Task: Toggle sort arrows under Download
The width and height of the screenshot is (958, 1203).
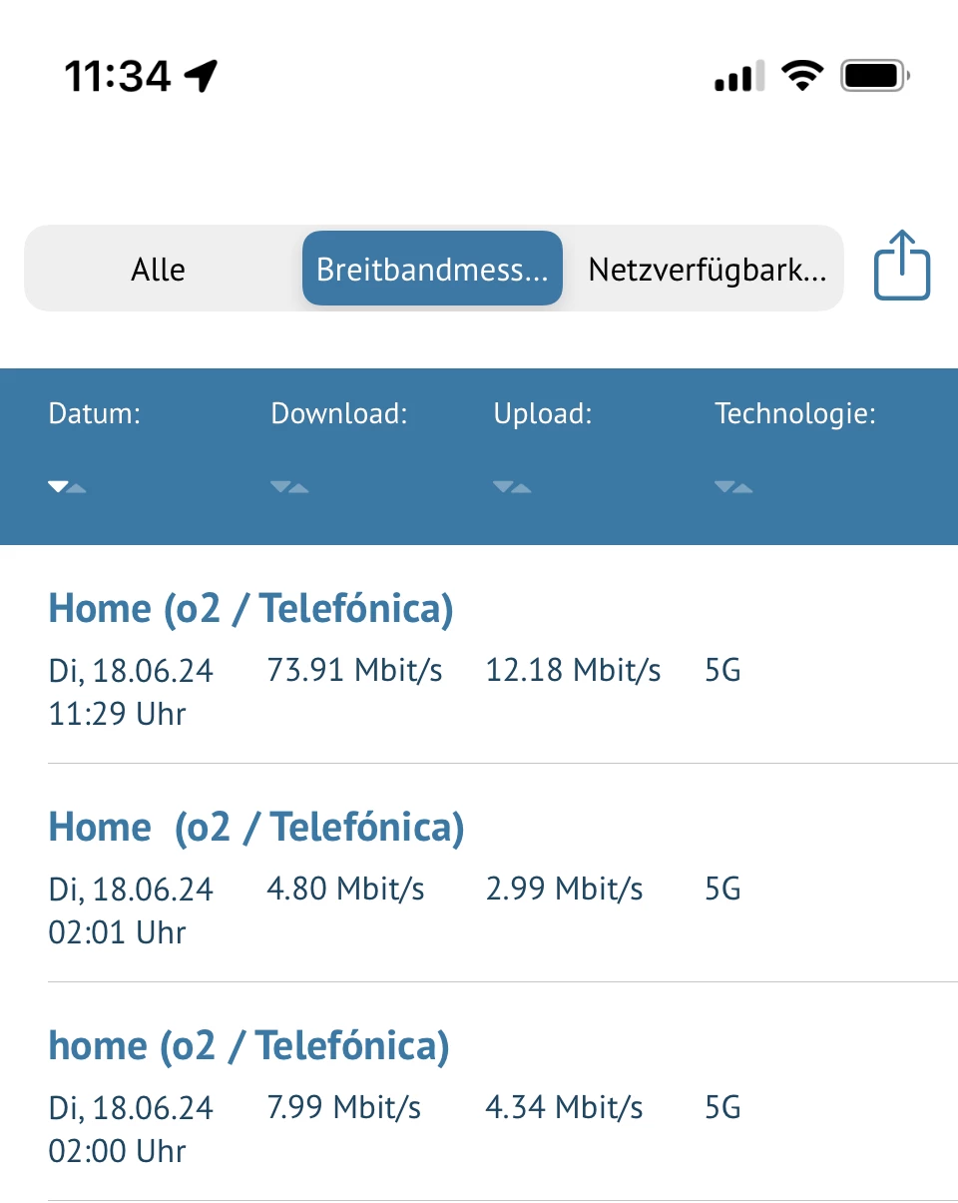Action: [x=289, y=487]
